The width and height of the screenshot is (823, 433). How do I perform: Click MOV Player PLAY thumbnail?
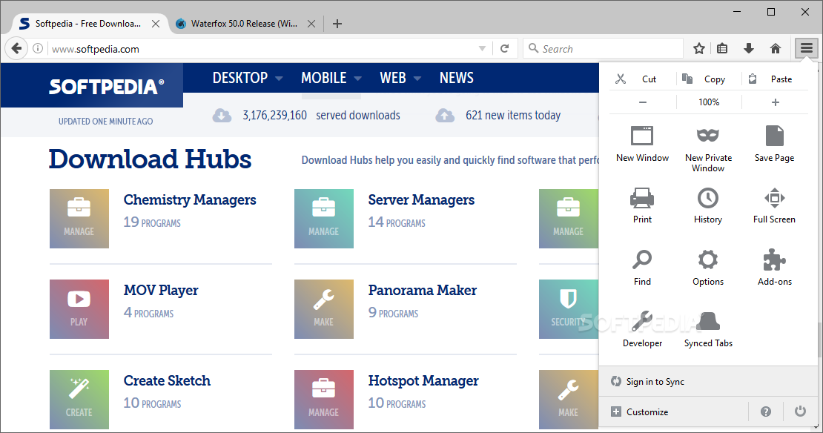tap(79, 308)
